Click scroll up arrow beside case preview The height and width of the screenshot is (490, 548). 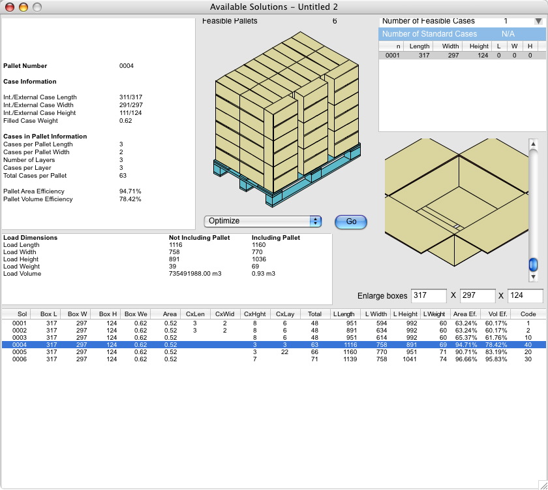click(533, 144)
